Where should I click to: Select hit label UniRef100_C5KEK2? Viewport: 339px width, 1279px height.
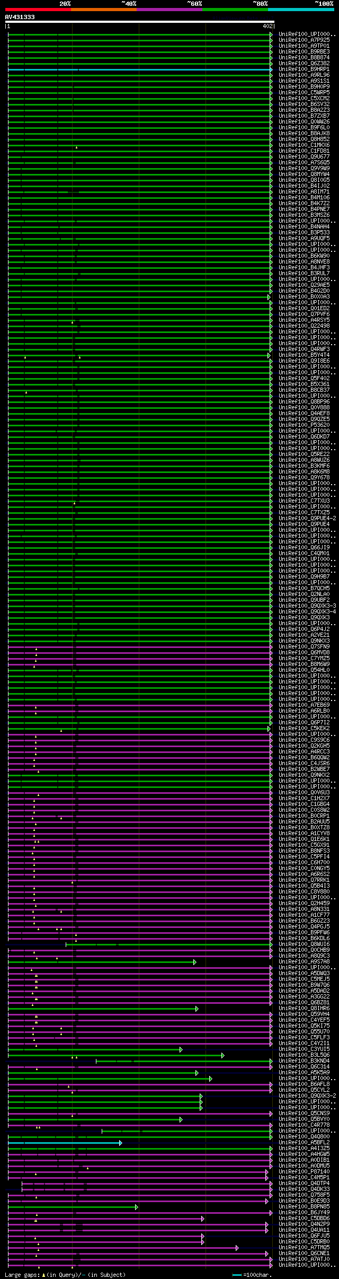point(304,728)
